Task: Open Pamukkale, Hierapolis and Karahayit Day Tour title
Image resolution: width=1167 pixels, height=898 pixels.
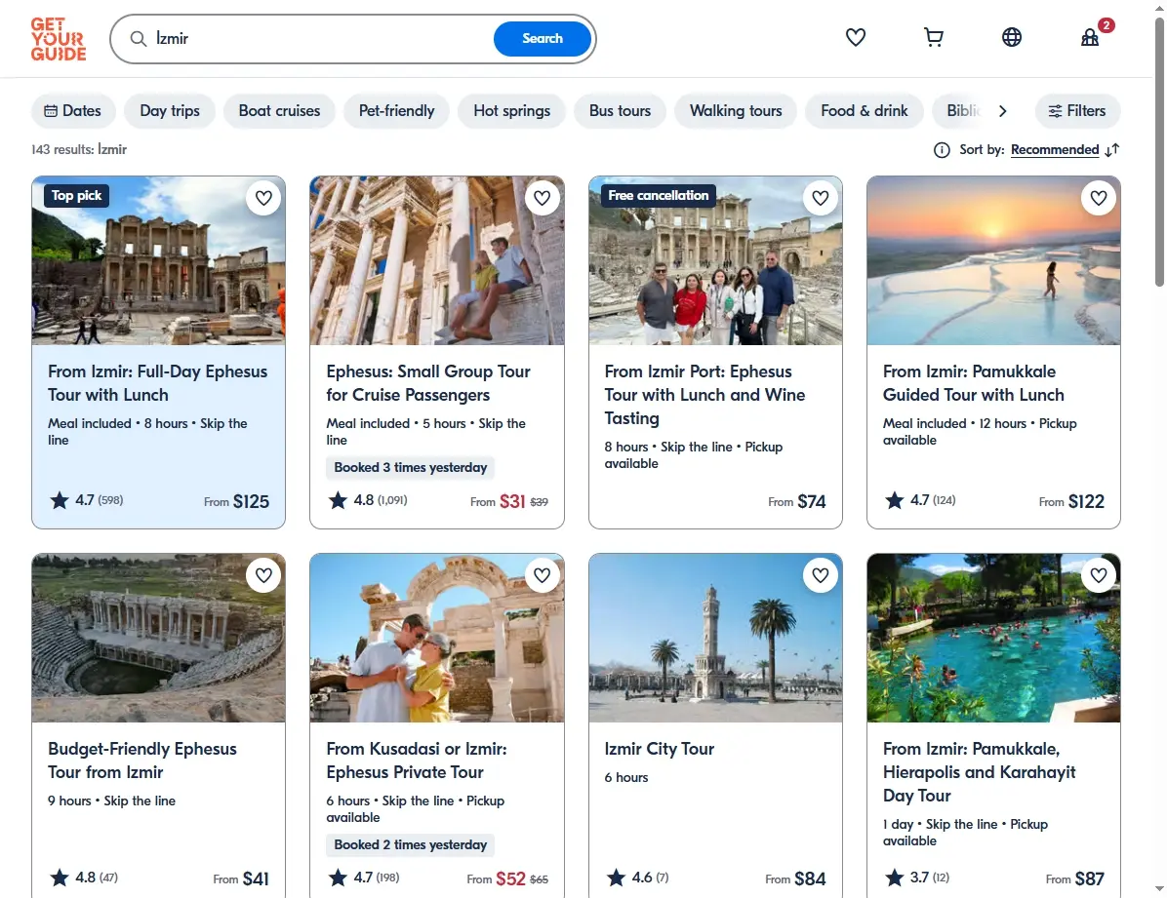Action: click(x=980, y=772)
